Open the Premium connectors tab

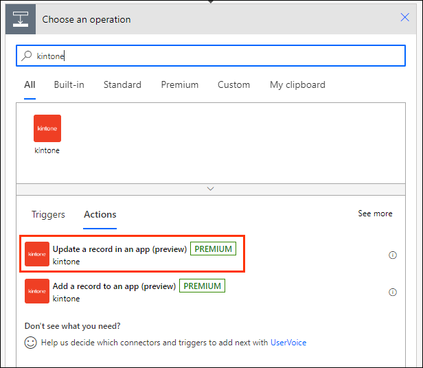179,85
